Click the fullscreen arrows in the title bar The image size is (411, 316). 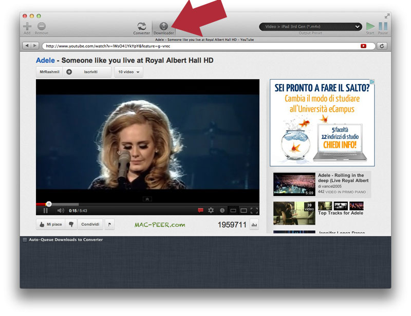pos(386,16)
